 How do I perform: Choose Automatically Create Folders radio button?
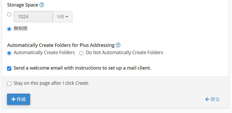click(x=9, y=53)
